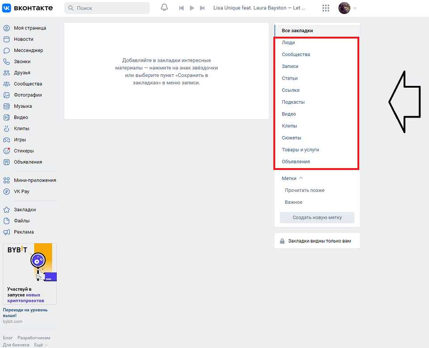Viewport: 429px width, 348px height.
Task: Click the bybit.com ad domain text
Action: pyautogui.click(x=13, y=322)
